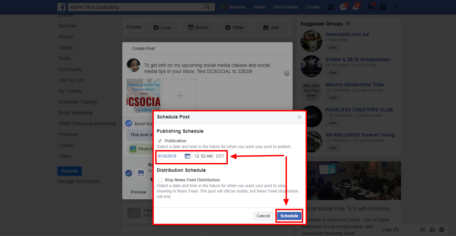Image resolution: width=456 pixels, height=236 pixels.
Task: Open the groups icon beside the bell
Action: 371,7
